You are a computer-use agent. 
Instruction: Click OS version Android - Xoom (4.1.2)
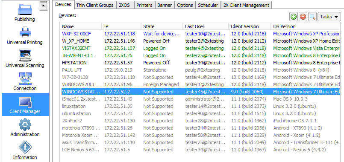(x=297, y=135)
